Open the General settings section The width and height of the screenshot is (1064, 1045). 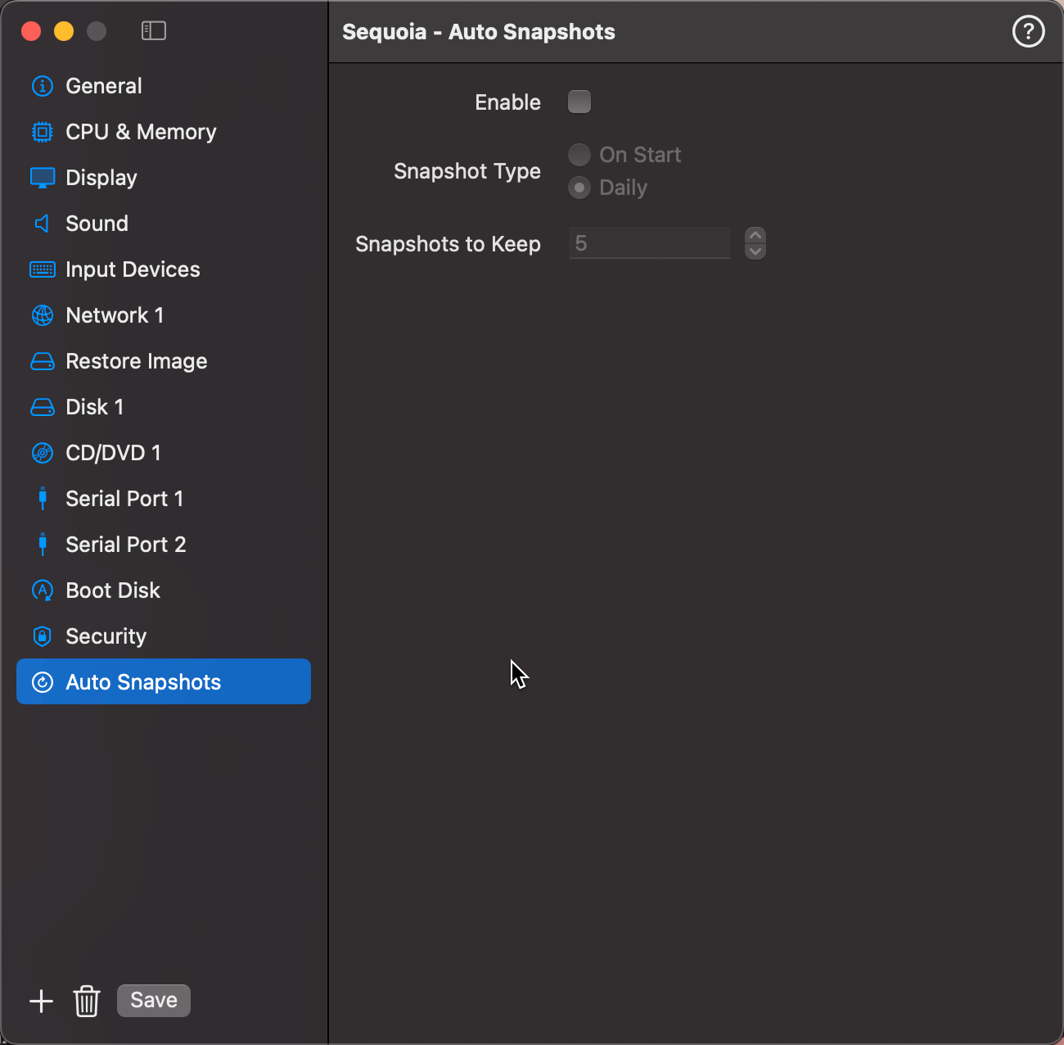[x=103, y=85]
